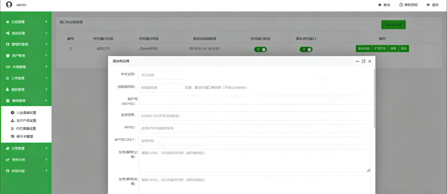This screenshot has height=194, width=447.
Task: Open the 代付渠道设置 submenu item
Action: coord(26,128)
